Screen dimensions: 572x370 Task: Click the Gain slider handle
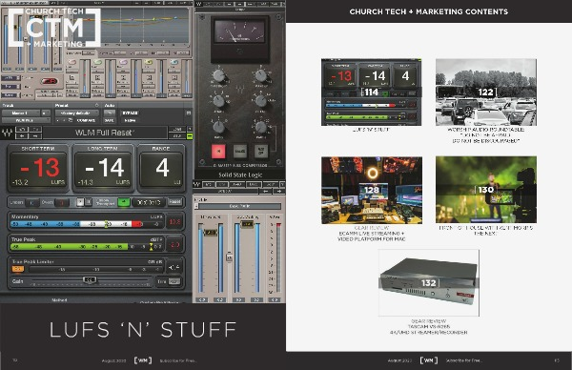[x=90, y=279]
